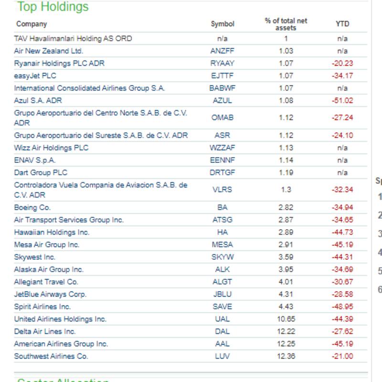Click the % of total net assets header
The width and height of the screenshot is (382, 382).
tap(286, 24)
